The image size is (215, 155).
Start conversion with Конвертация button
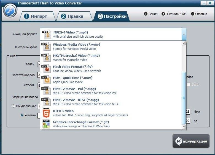click(191, 141)
